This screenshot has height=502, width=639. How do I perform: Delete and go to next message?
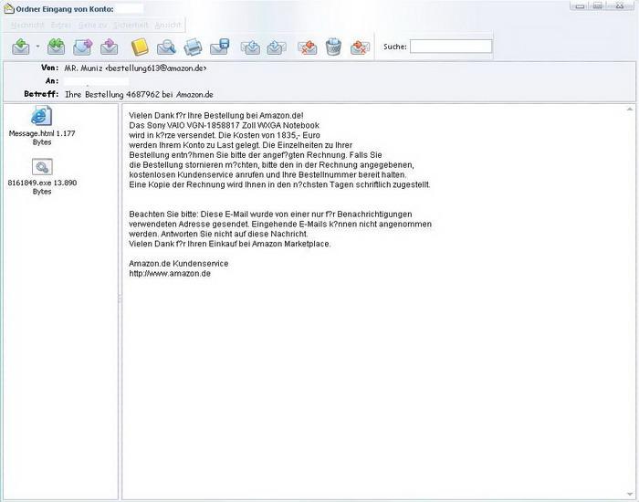click(360, 47)
